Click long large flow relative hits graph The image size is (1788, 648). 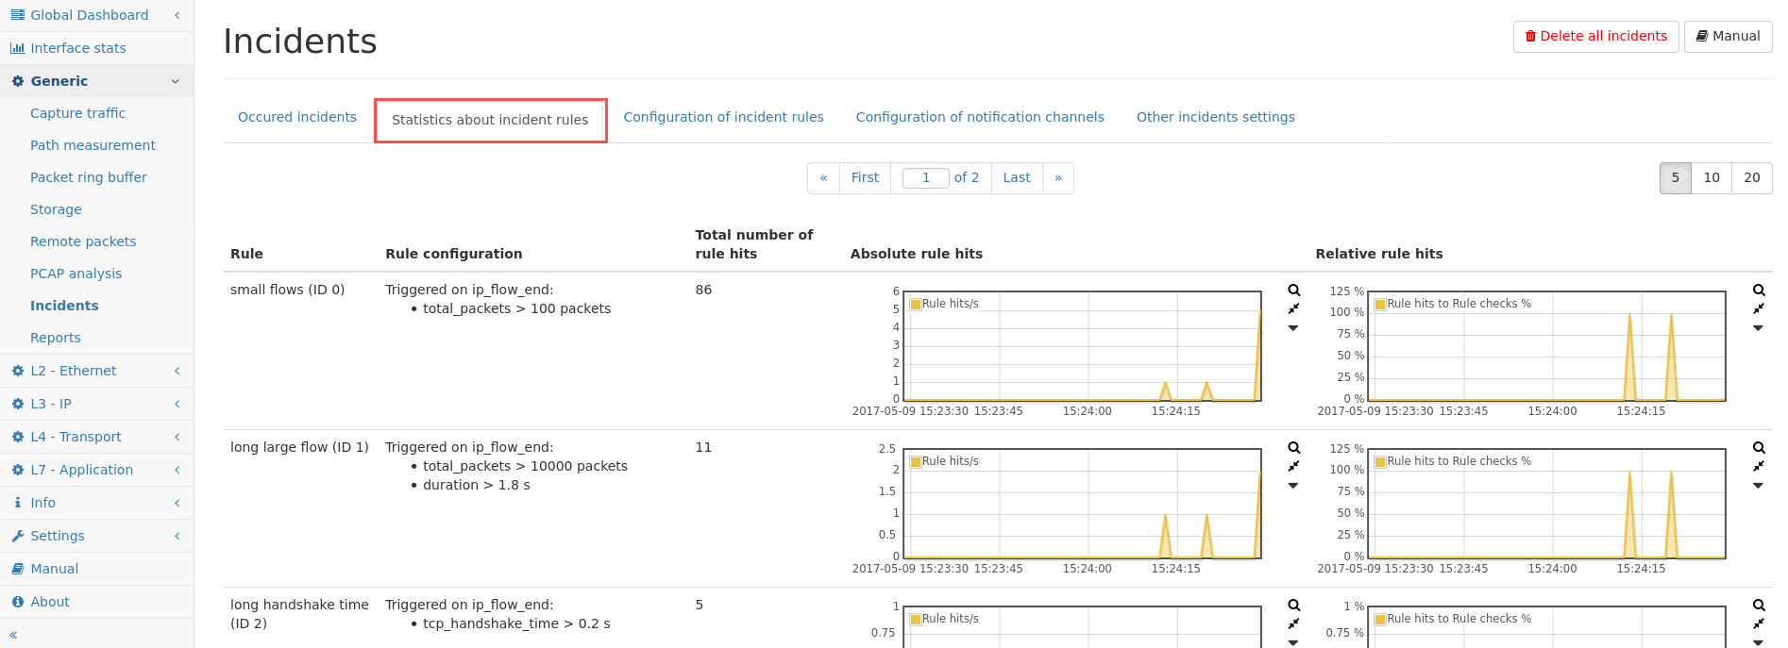1546,504
